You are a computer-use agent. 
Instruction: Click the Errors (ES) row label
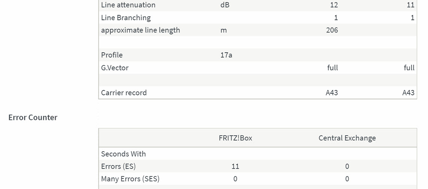click(x=118, y=166)
